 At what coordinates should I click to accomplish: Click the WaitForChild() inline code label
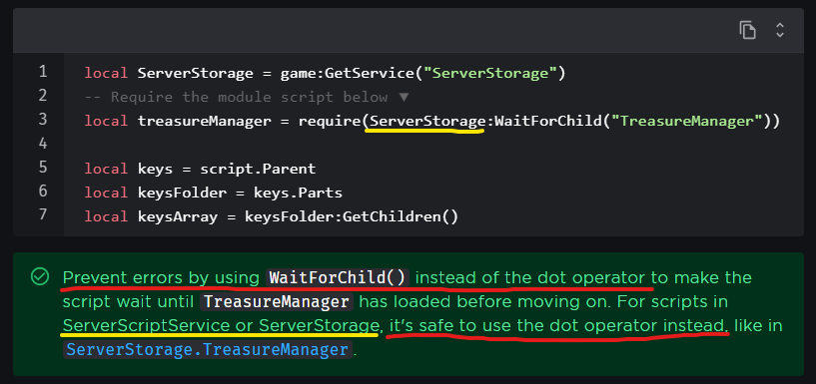tap(338, 277)
